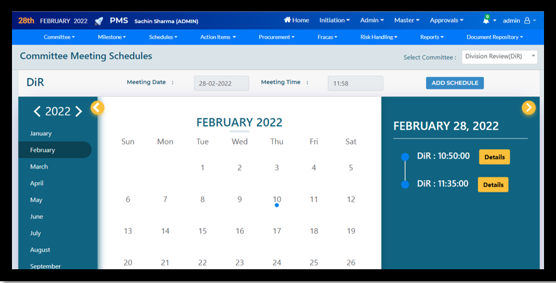Select March in the month sidebar
The height and width of the screenshot is (283, 556).
(39, 167)
